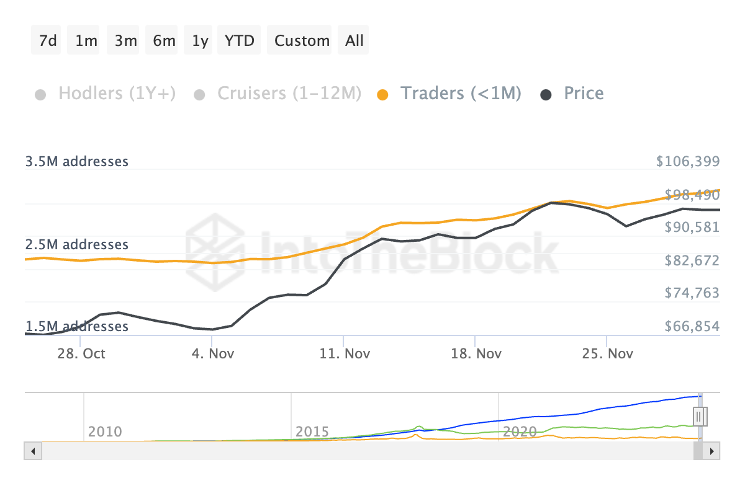
Task: Choose the 6m time range
Action: pyautogui.click(x=164, y=41)
